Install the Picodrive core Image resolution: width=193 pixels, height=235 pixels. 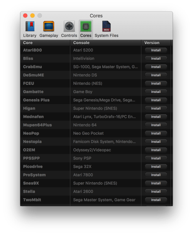(x=156, y=166)
